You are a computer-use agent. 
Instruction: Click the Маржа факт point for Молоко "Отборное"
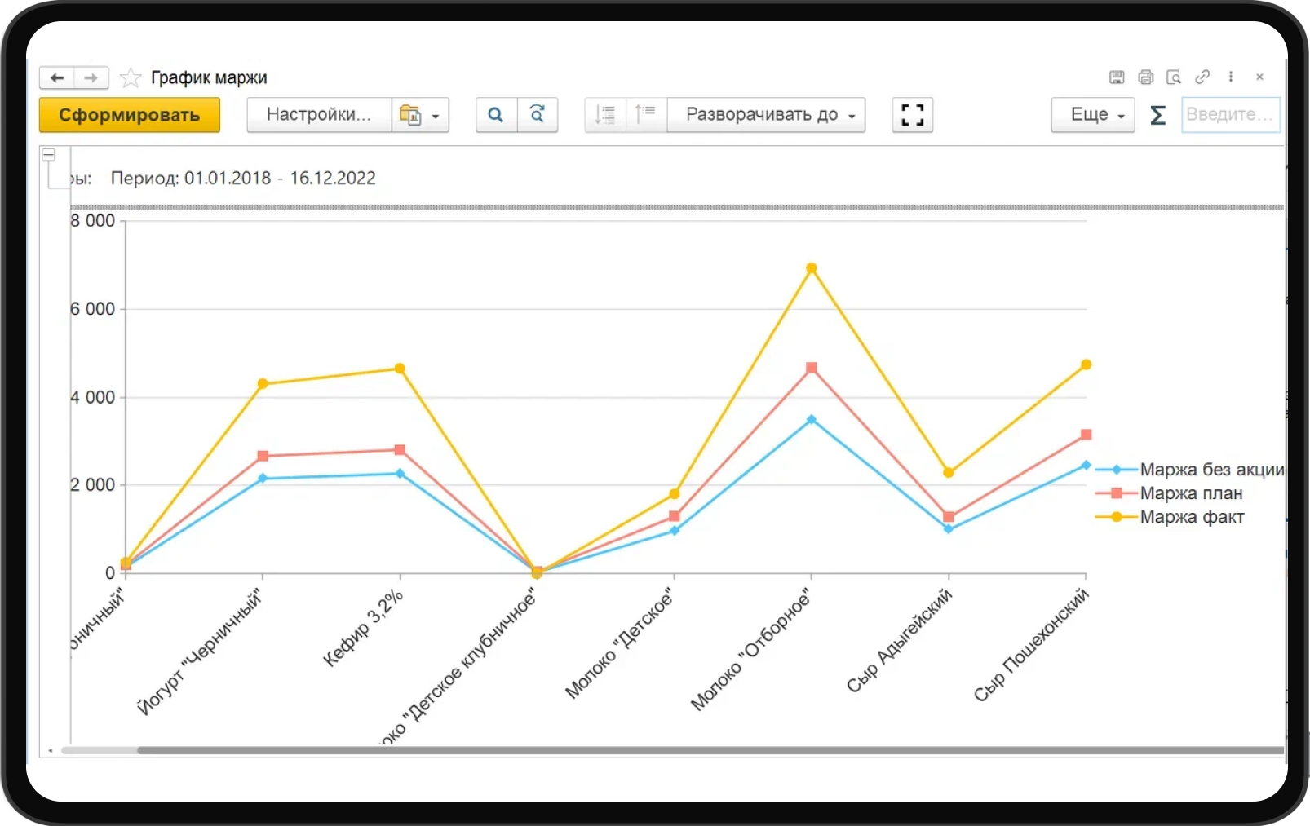pos(812,268)
